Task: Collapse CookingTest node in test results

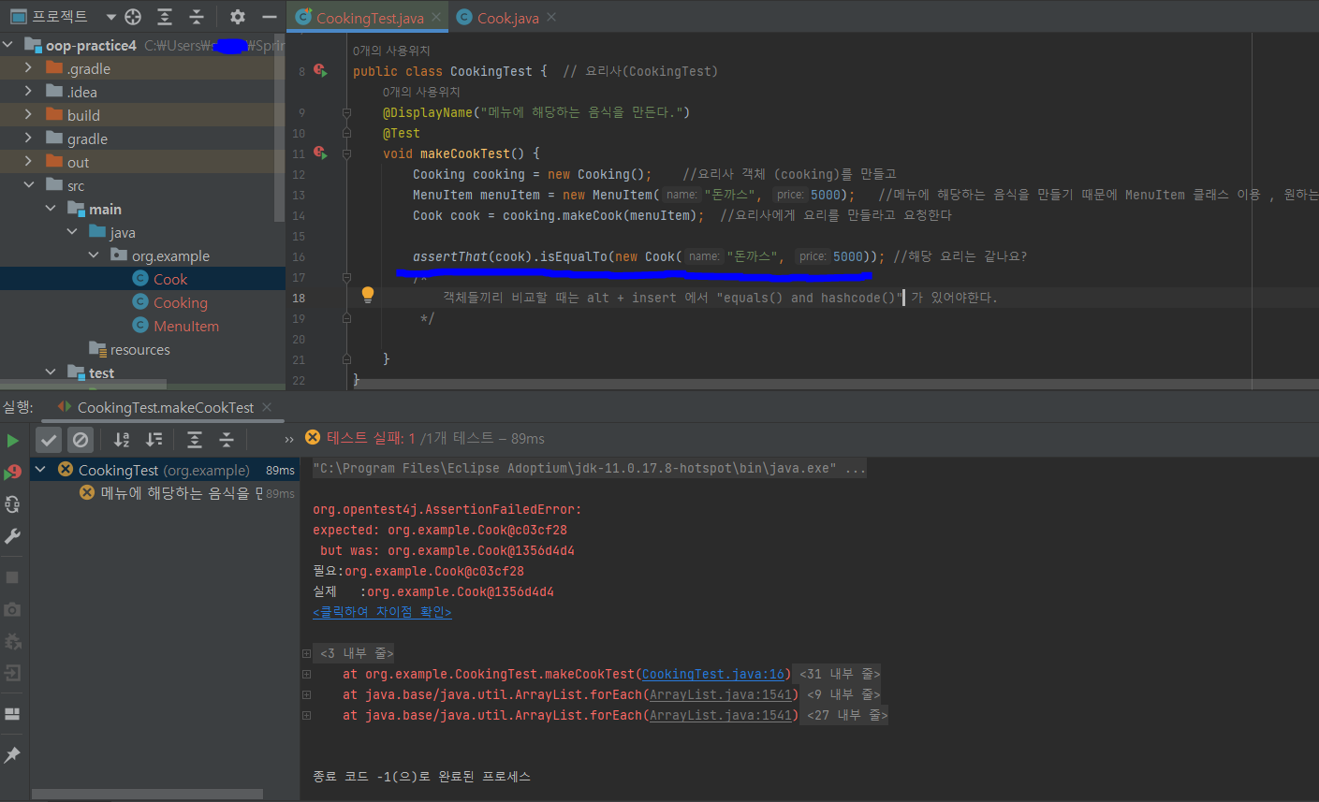Action: (x=40, y=469)
